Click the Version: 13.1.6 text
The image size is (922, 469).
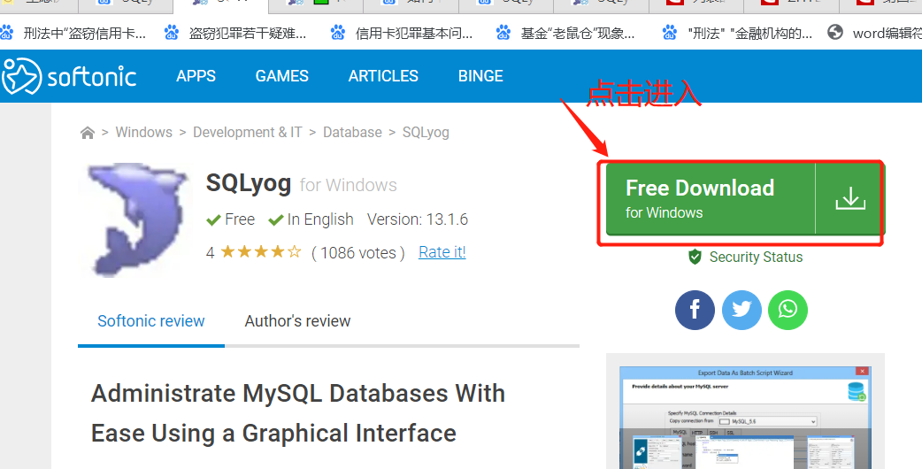pyautogui.click(x=418, y=219)
